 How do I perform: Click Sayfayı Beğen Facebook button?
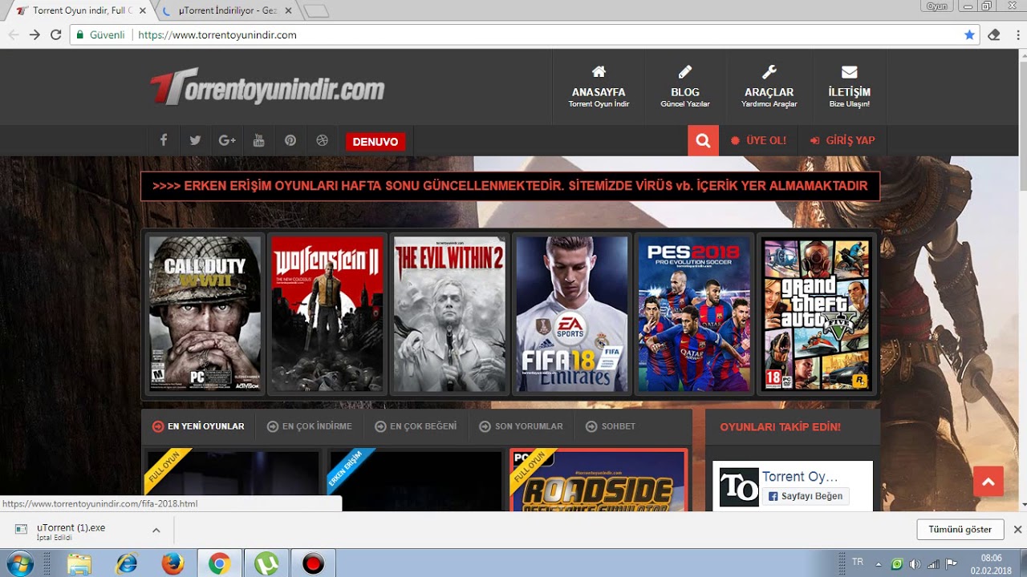pyautogui.click(x=805, y=496)
